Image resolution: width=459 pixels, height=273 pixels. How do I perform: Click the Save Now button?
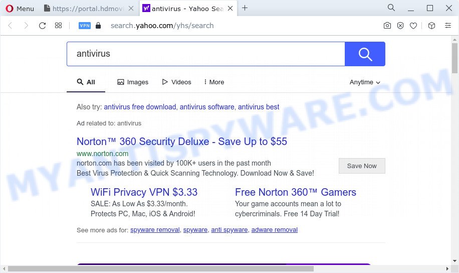tap(362, 166)
